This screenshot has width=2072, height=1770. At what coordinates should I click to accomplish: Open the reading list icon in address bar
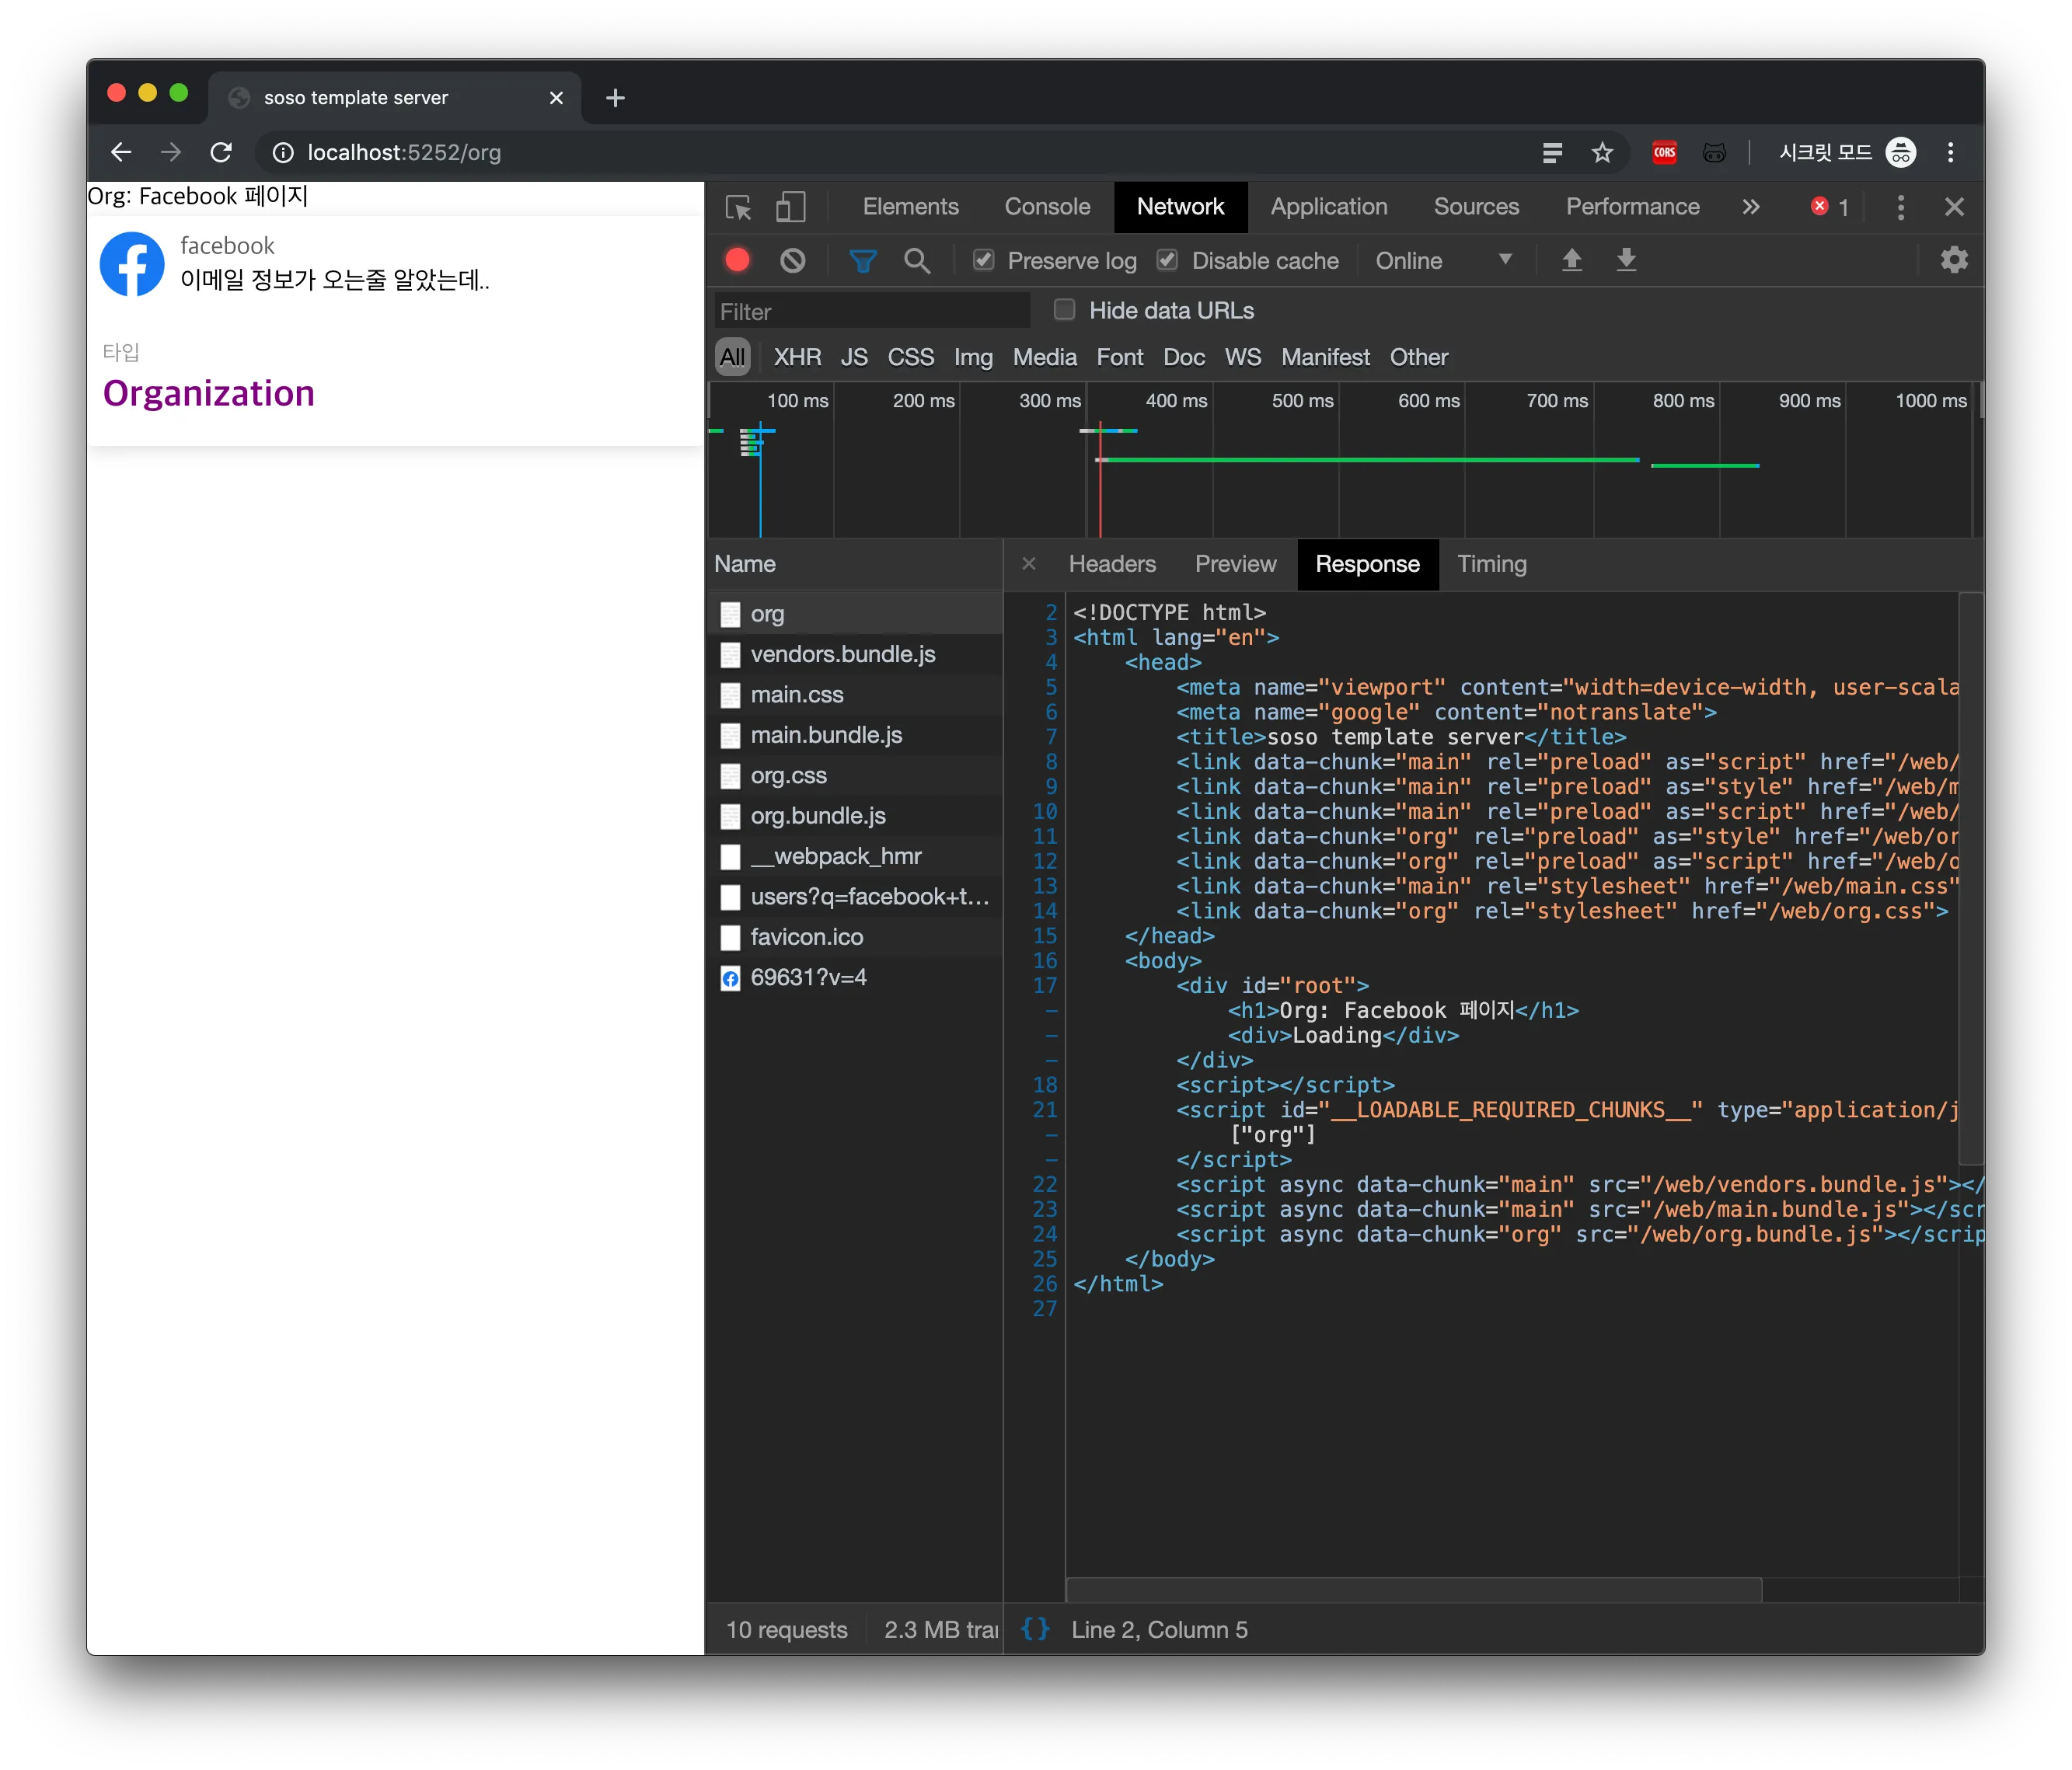click(x=1552, y=152)
